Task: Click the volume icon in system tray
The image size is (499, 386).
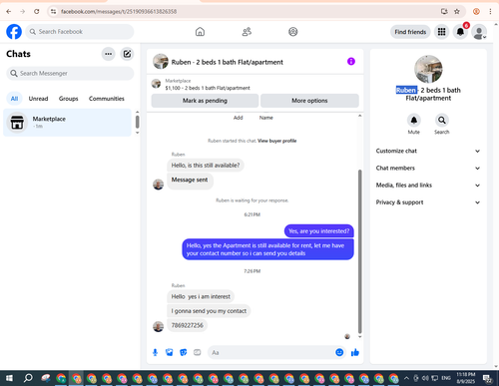Action: pos(425,378)
